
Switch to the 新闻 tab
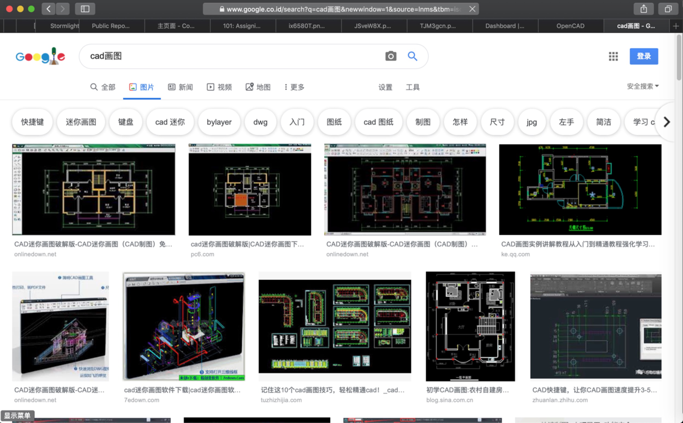pos(180,87)
